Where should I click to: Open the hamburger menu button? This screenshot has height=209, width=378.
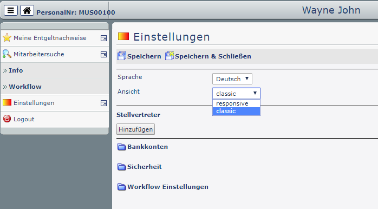[11, 10]
